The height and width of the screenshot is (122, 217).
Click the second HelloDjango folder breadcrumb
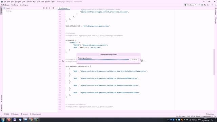point(15,5)
